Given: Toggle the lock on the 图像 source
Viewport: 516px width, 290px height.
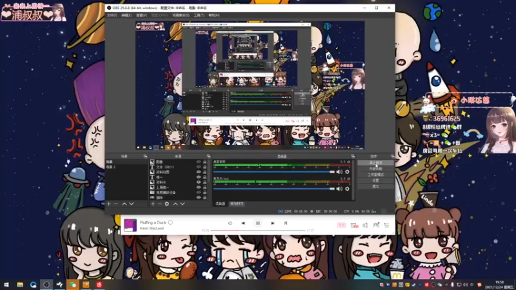Looking at the screenshot, I should (x=204, y=162).
